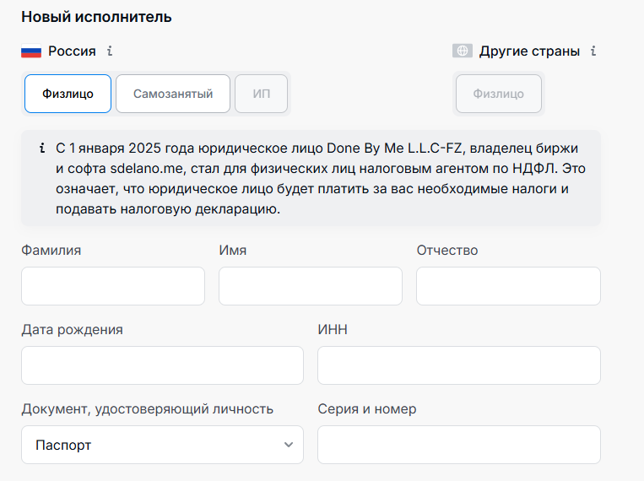644x481 pixels.
Task: Click info icon next to Россия
Action: (x=110, y=51)
